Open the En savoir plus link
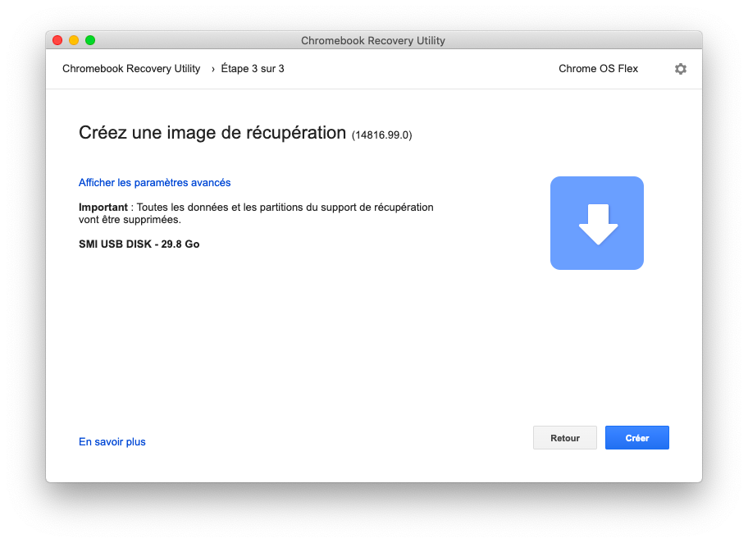 point(112,442)
